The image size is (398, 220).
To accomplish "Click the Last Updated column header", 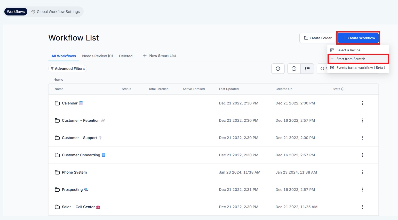I will click(x=229, y=89).
